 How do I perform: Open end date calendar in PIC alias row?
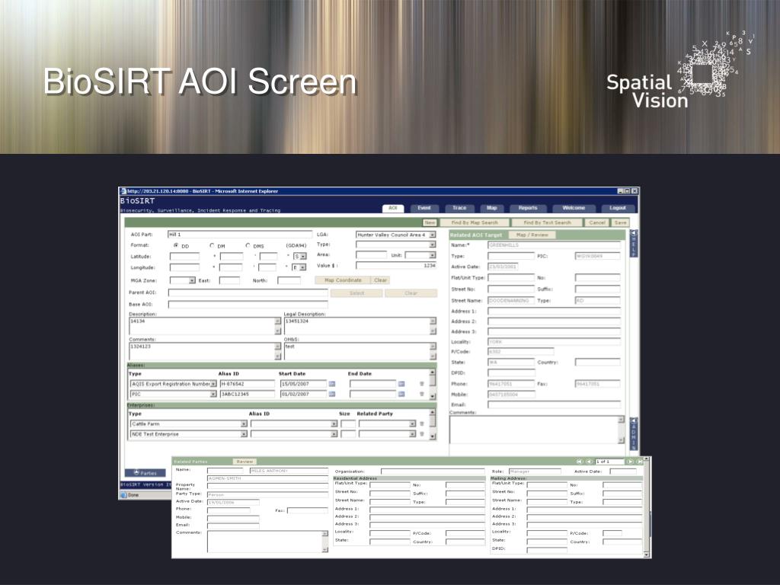pos(401,394)
